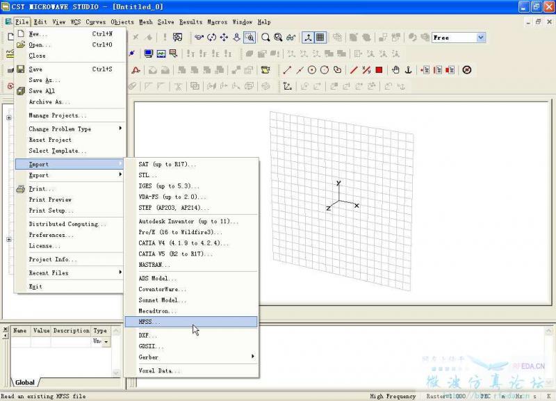Expand the lower navigation tree node

coord(9,240)
